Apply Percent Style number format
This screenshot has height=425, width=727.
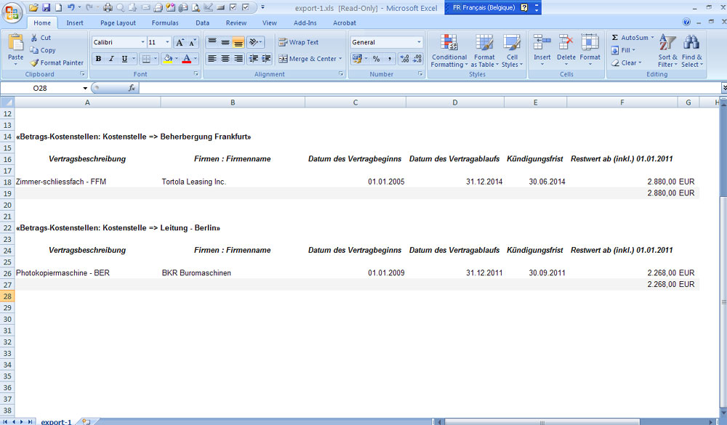click(376, 59)
